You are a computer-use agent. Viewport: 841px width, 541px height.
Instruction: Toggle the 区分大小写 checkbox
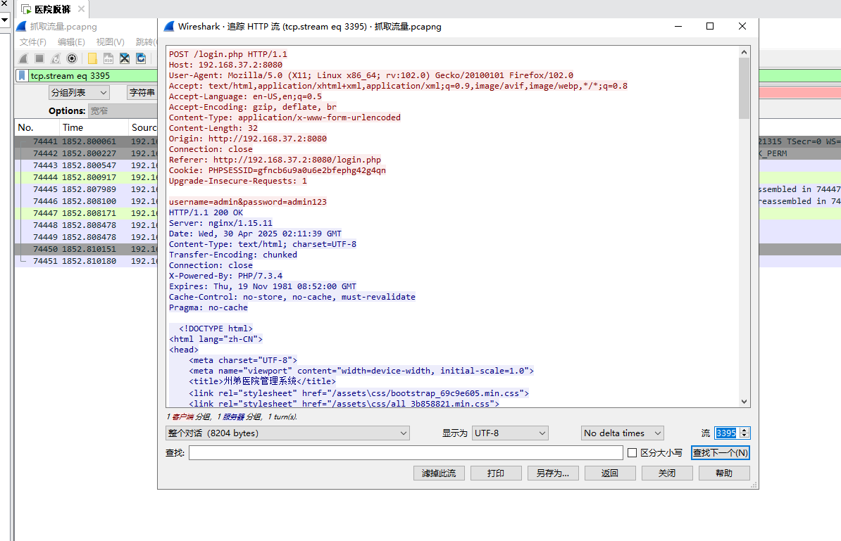632,452
